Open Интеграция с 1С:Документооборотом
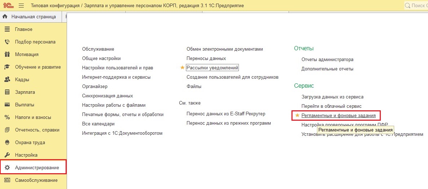Viewport: 428px width, 189px height. (122, 133)
